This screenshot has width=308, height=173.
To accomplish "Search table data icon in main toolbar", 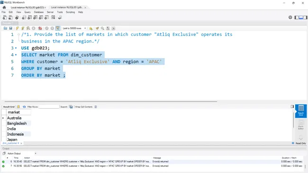I will coord(53,17).
